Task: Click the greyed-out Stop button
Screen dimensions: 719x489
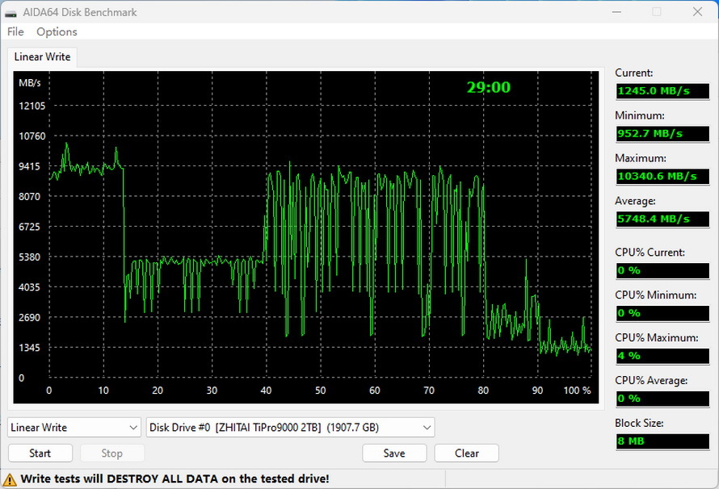Action: [111, 453]
